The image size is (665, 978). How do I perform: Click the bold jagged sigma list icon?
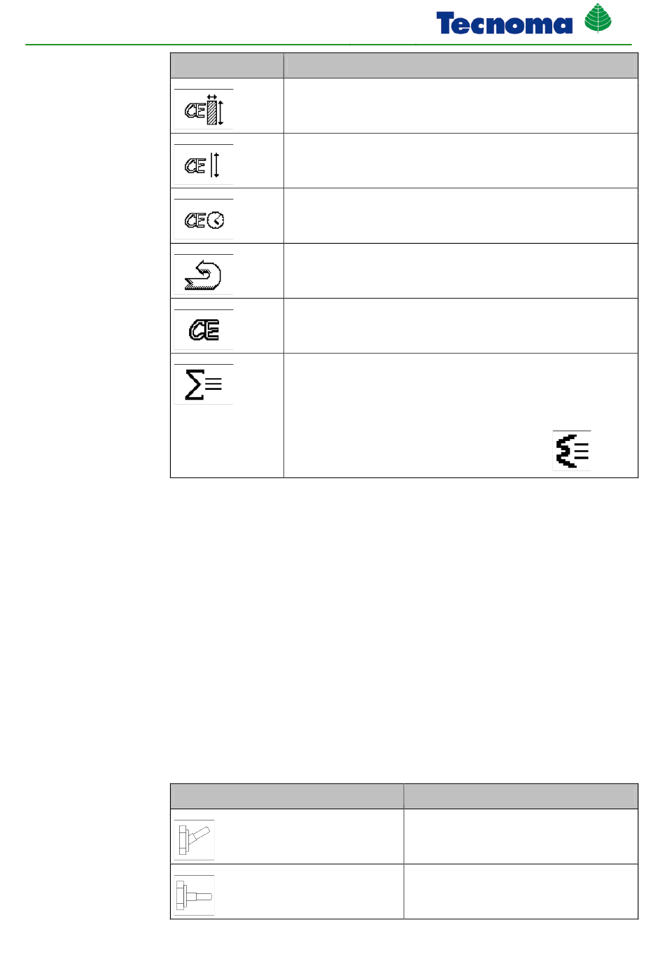(x=572, y=451)
